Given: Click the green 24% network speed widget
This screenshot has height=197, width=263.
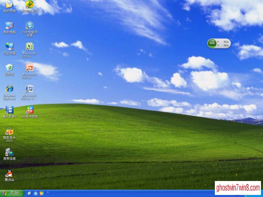Looking at the screenshot, I should 212,43.
